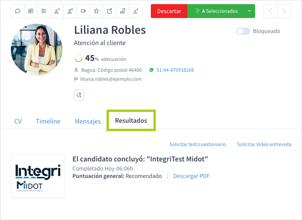Click the copy-to-process document icon
The height and width of the screenshot is (220, 302).
click(122, 11)
